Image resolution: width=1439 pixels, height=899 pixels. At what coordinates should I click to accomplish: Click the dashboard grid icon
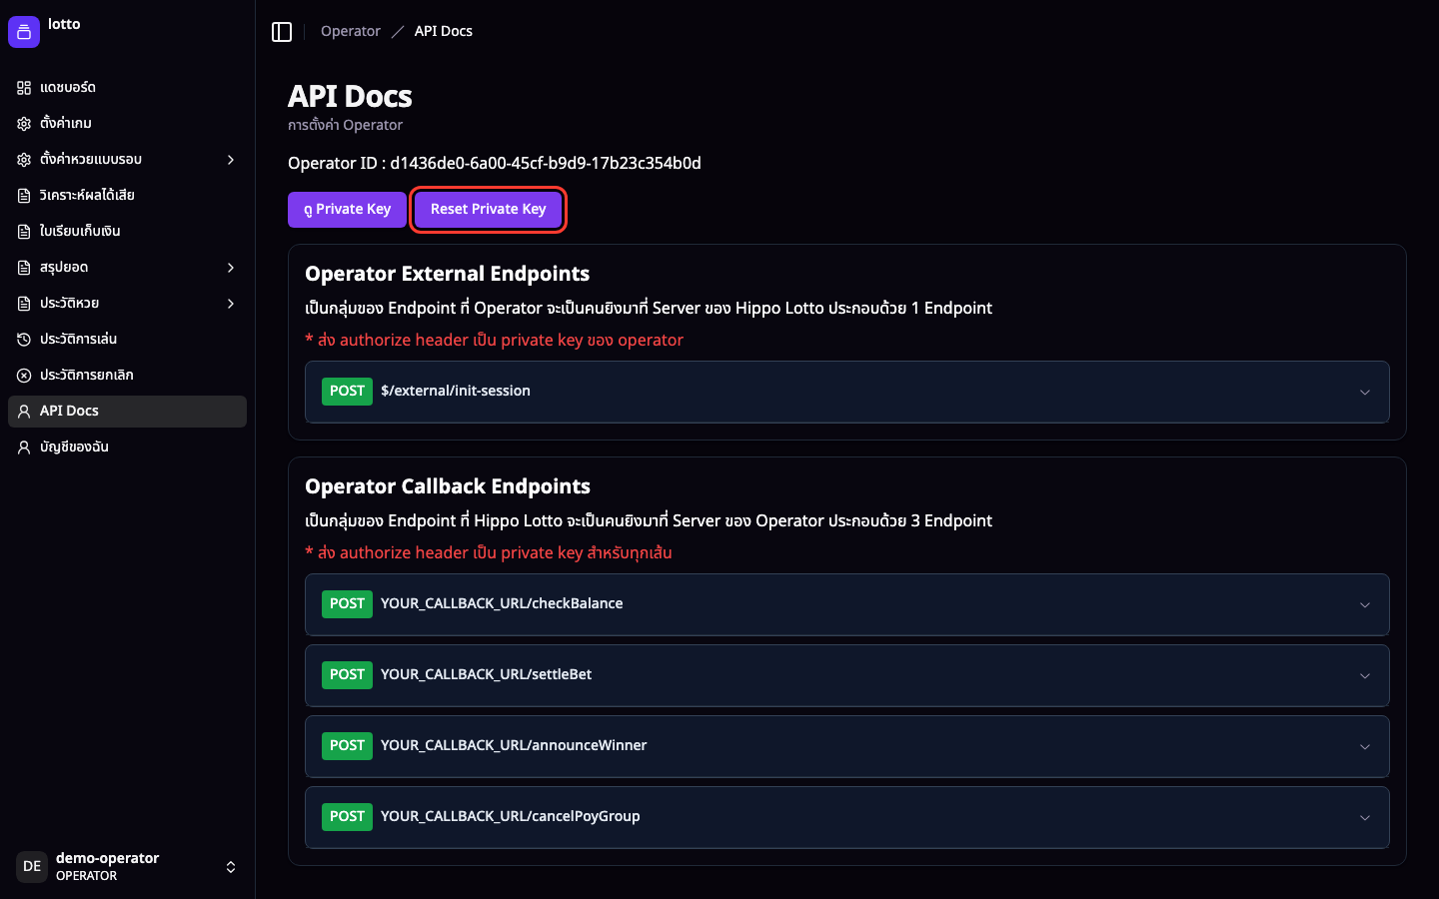[24, 88]
